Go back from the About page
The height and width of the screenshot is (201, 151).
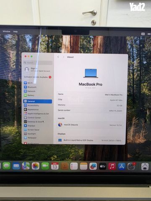point(58,57)
